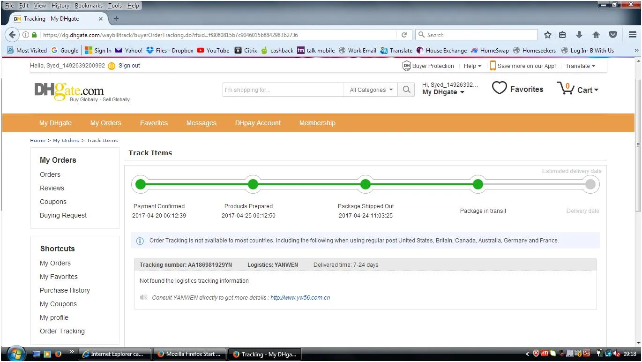Click the Firefox reload page button

coord(404,35)
